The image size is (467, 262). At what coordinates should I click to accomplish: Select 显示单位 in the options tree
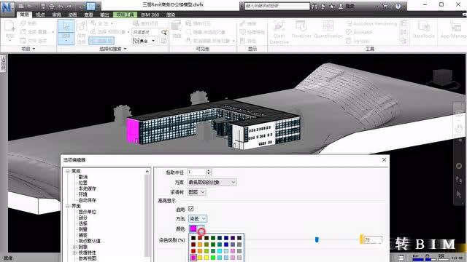coord(88,212)
